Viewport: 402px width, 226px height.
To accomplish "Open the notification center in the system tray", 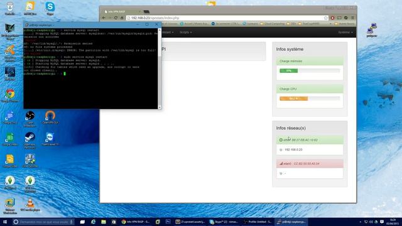I will click(x=382, y=222).
